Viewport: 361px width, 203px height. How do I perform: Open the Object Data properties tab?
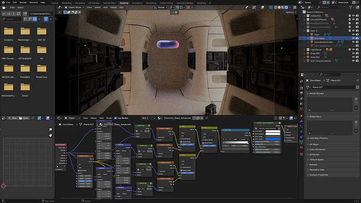click(301, 142)
